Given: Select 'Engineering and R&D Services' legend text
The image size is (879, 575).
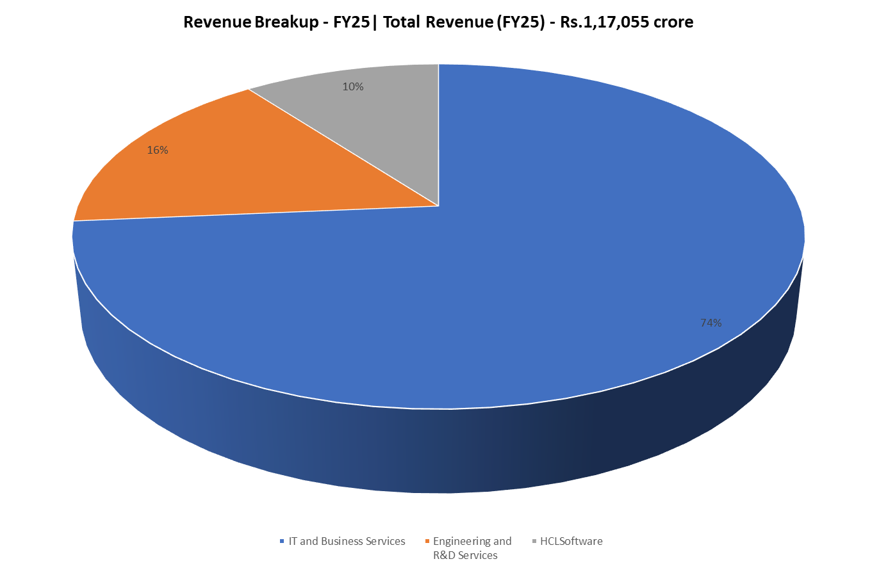Looking at the screenshot, I should (472, 548).
